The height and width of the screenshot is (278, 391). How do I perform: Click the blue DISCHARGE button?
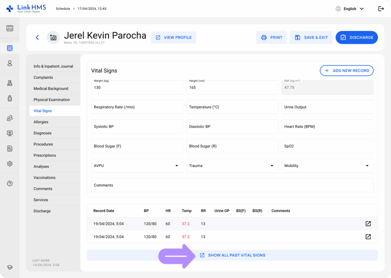pos(357,37)
